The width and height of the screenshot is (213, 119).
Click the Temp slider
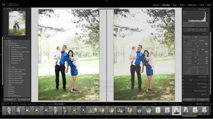[x=198, y=44]
